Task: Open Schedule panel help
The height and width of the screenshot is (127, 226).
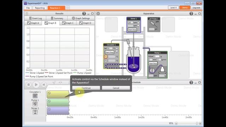Action: [191, 82]
